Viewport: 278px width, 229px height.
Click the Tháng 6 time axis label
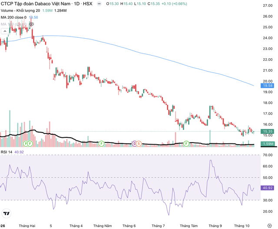click(129, 226)
